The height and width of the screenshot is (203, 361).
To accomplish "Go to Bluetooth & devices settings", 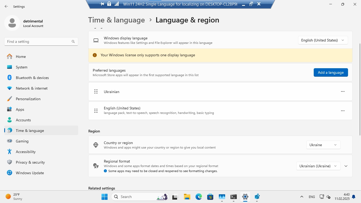I will 32,78.
